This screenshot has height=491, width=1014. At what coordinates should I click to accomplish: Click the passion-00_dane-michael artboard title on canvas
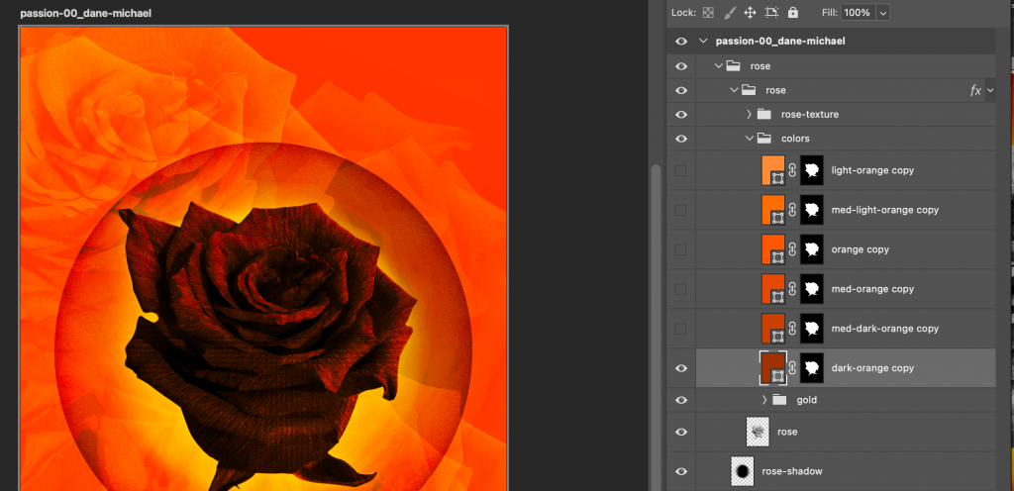85,13
